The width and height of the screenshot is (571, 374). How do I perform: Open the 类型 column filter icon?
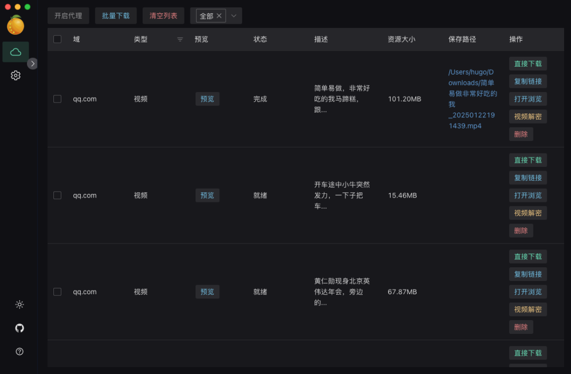(x=180, y=39)
